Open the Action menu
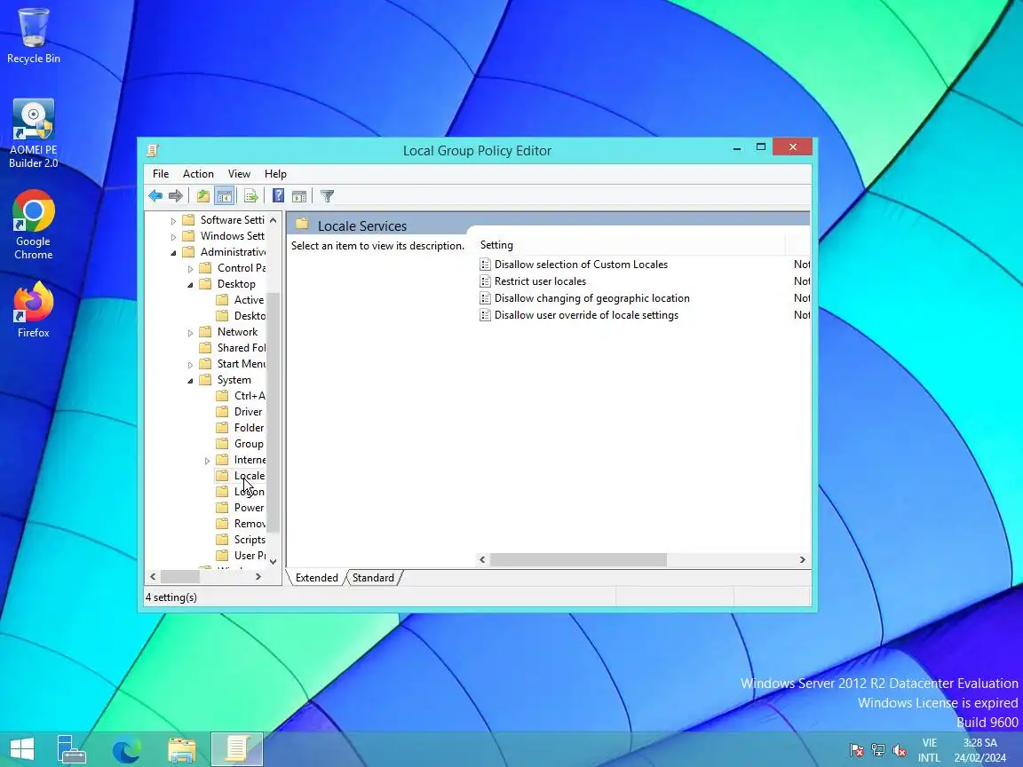This screenshot has height=767, width=1023. 198,173
